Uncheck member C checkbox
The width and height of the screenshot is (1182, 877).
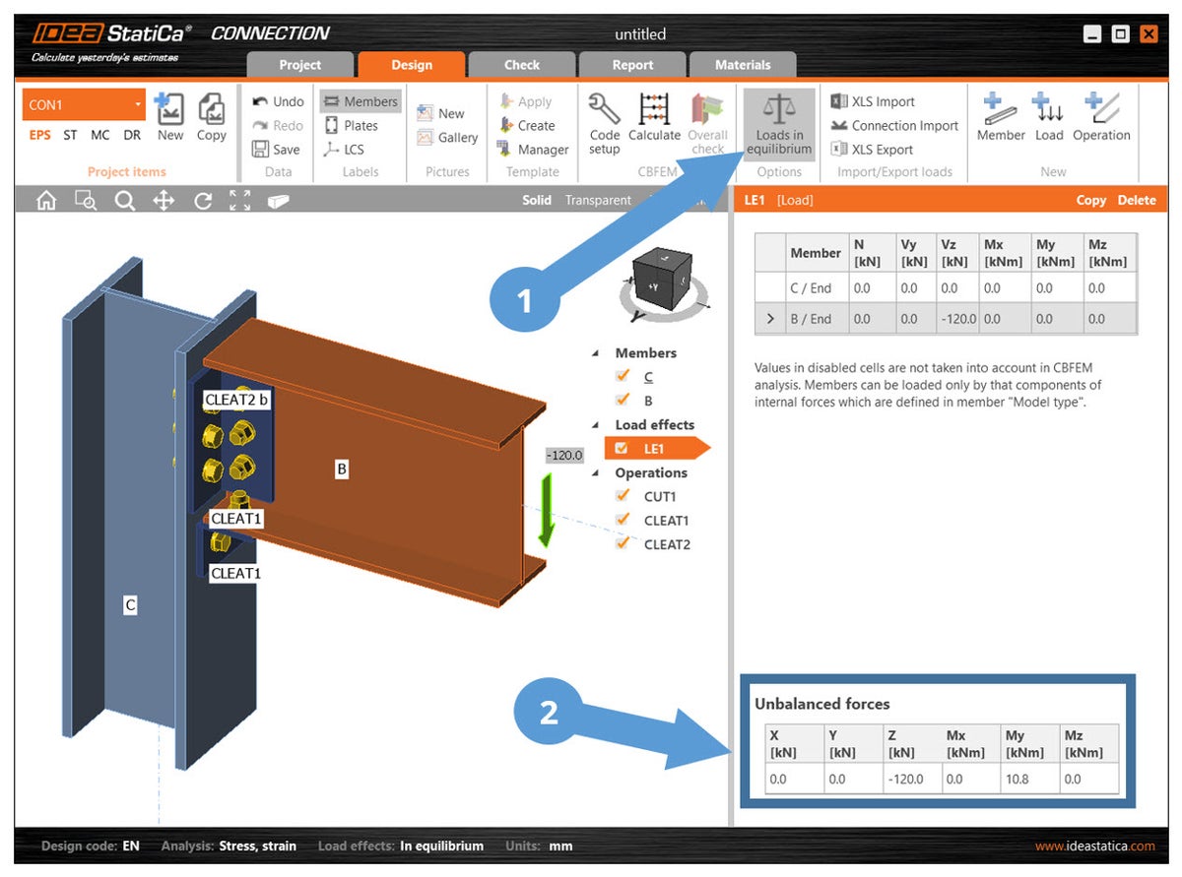[x=622, y=376]
